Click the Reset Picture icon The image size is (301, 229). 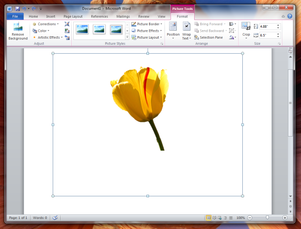pyautogui.click(x=67, y=37)
